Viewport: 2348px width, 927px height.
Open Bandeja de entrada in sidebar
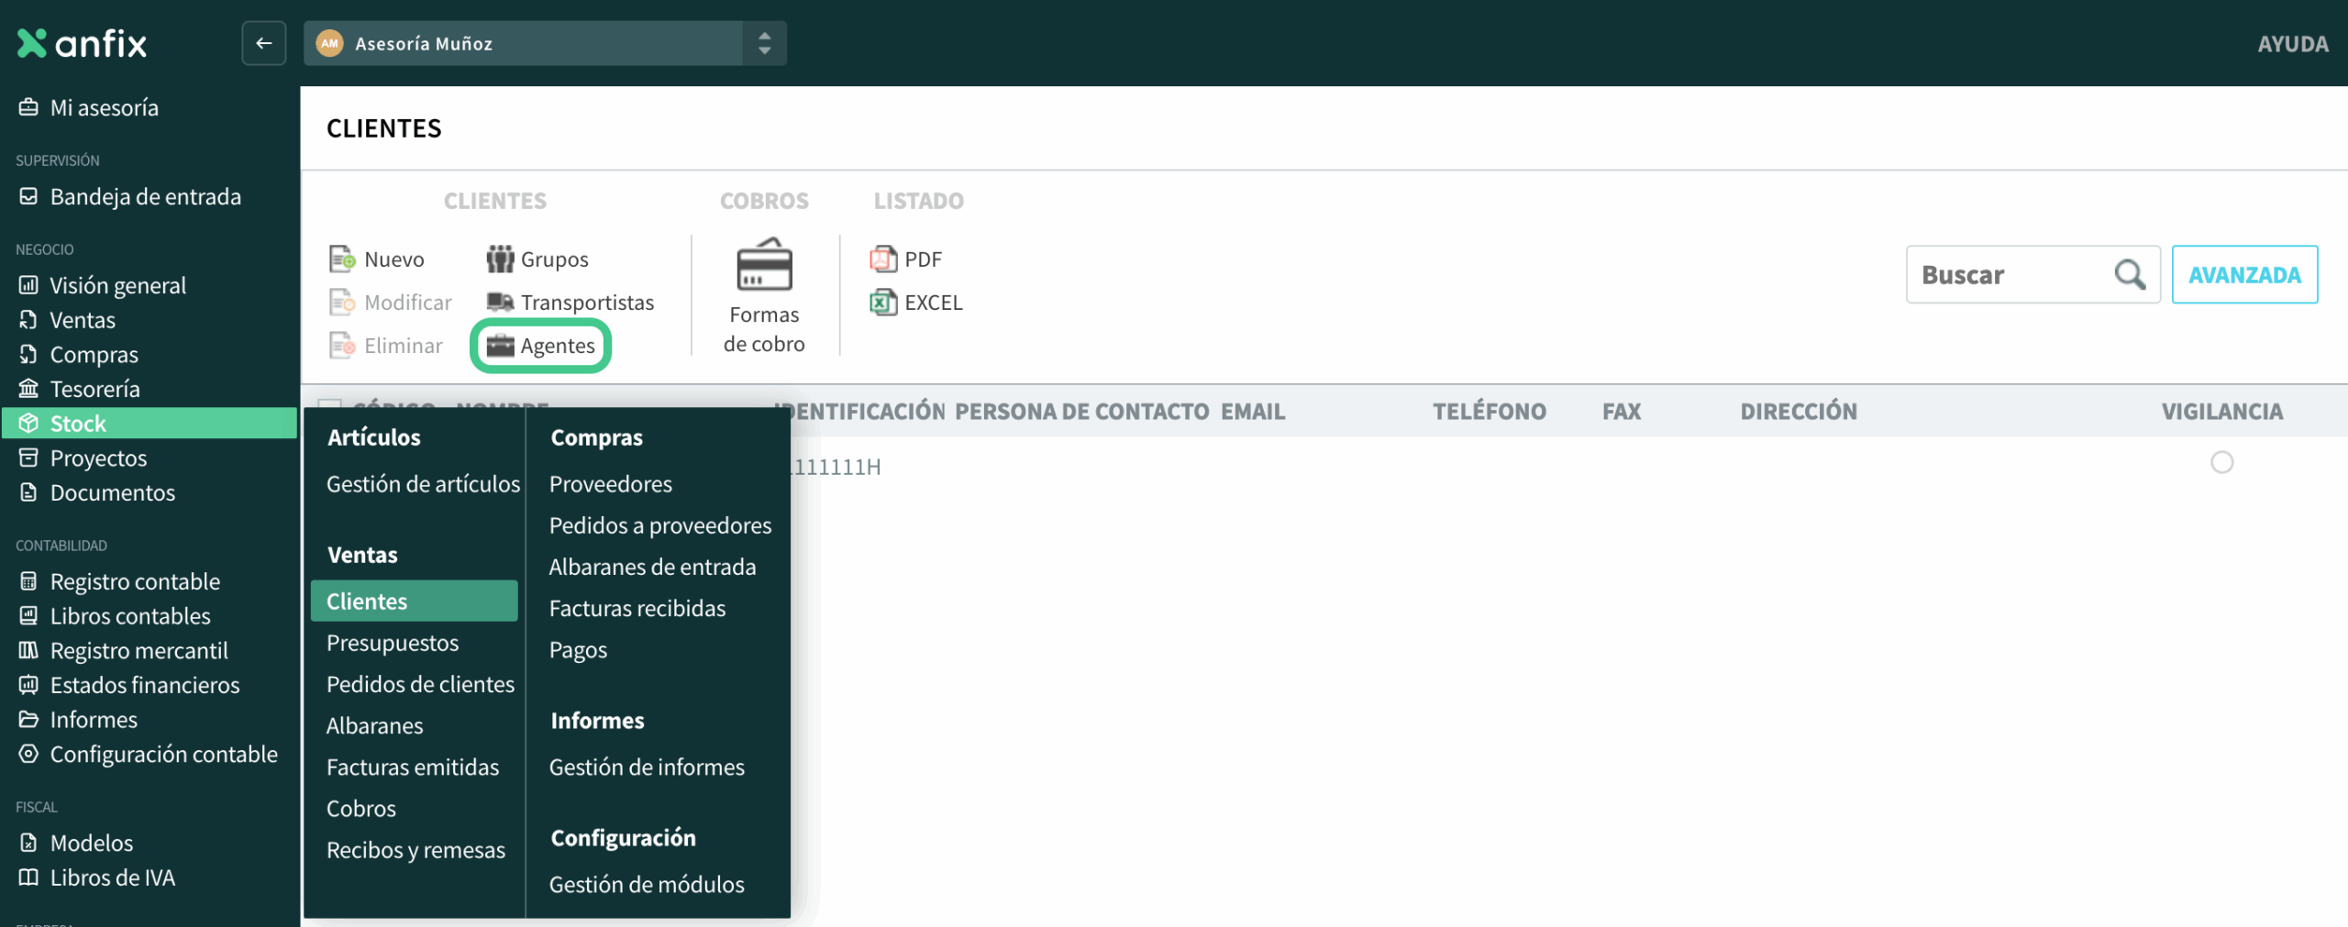(x=145, y=196)
